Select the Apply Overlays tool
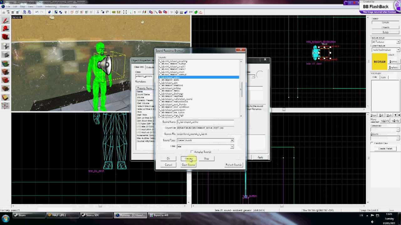This screenshot has width=401, height=225. tap(5, 89)
